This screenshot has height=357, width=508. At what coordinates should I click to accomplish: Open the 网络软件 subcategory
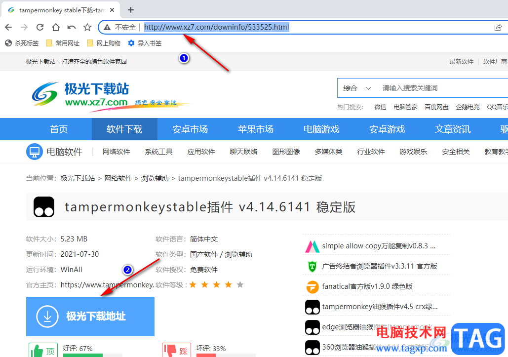pyautogui.click(x=117, y=152)
